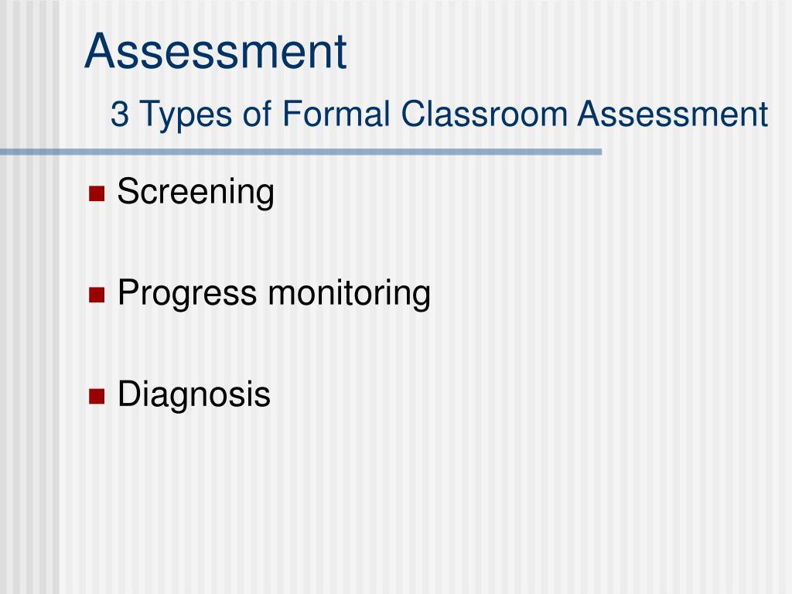Click the red bullet beside Screening
This screenshot has width=792, height=594.
(x=97, y=193)
